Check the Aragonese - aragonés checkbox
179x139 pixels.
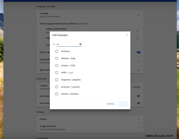[57, 80]
